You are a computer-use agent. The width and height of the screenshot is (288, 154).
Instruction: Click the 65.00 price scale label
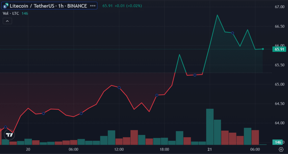[280, 84]
